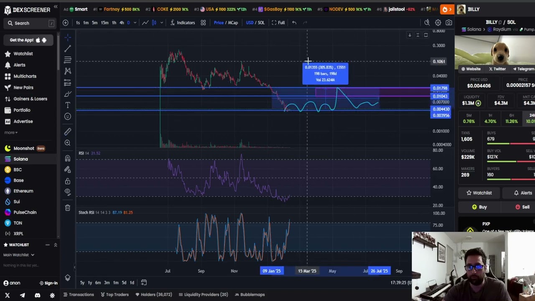The width and height of the screenshot is (535, 301).
Task: Select candlestick chart style
Action: [x=154, y=23]
